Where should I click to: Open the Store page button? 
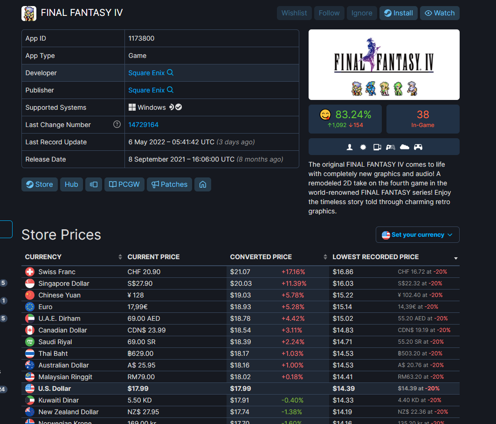click(40, 184)
